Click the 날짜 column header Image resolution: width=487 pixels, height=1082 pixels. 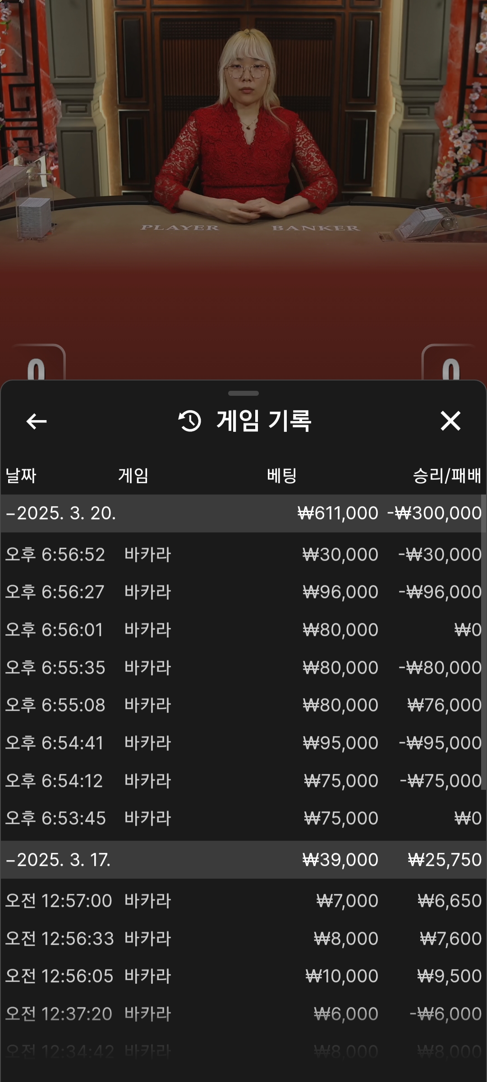coord(21,476)
